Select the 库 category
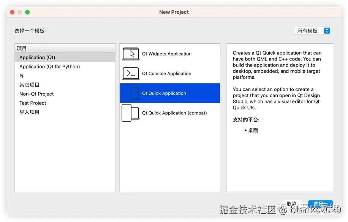348x222 pixels. 65,76
